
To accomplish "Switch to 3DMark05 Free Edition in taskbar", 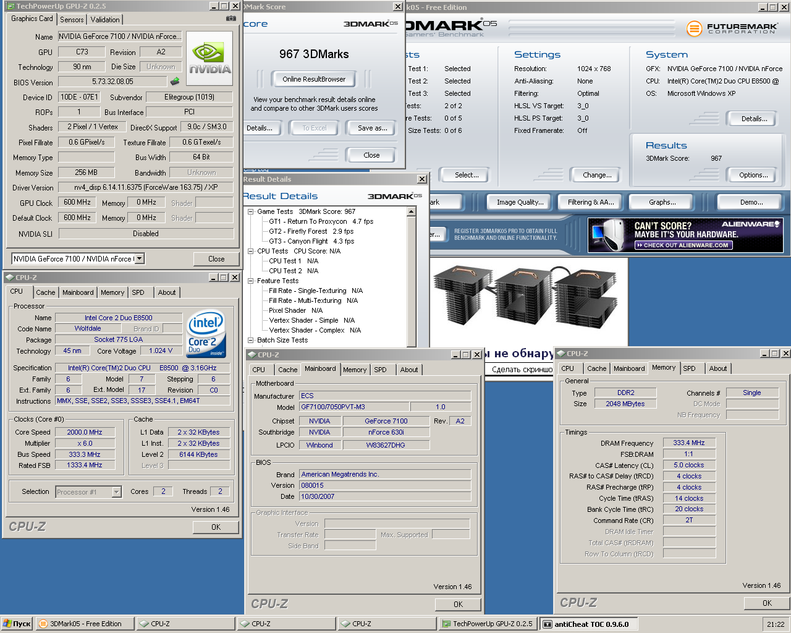I will 85,624.
